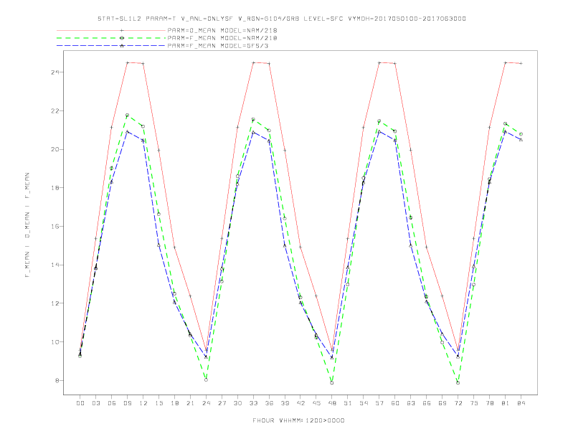568x439 pixels.
Task: Click x-axis forecast hour label 45
Action: (x=316, y=403)
